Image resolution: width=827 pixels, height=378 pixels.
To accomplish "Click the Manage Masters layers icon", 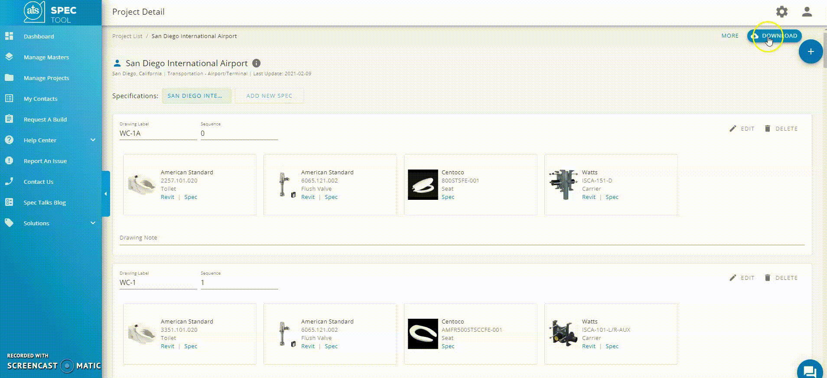I will point(9,57).
